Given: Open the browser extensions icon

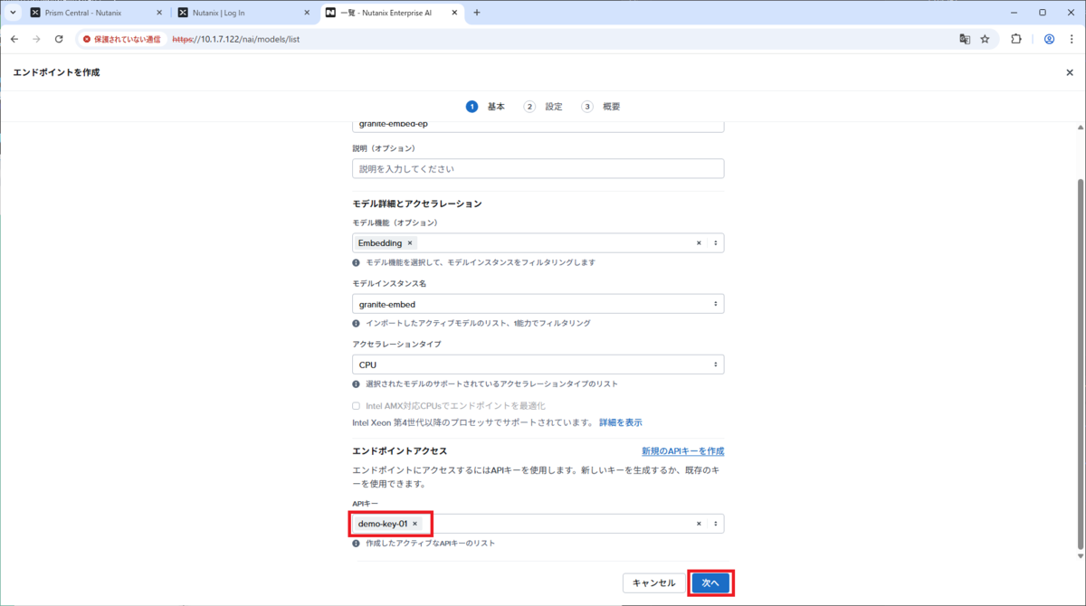Looking at the screenshot, I should [1016, 39].
